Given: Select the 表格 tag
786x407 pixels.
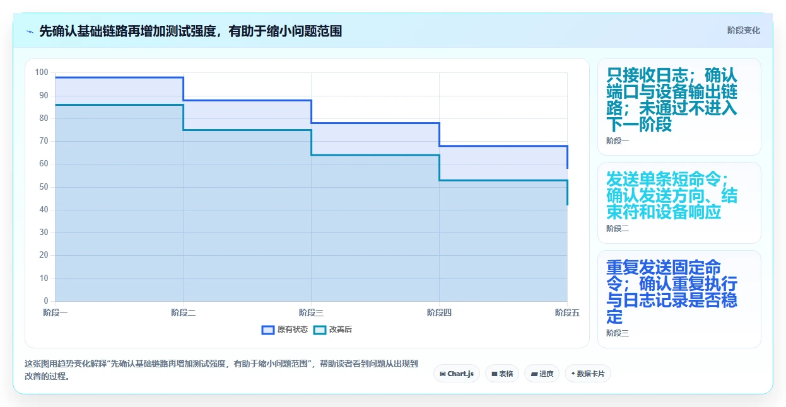Looking at the screenshot, I should tap(502, 374).
